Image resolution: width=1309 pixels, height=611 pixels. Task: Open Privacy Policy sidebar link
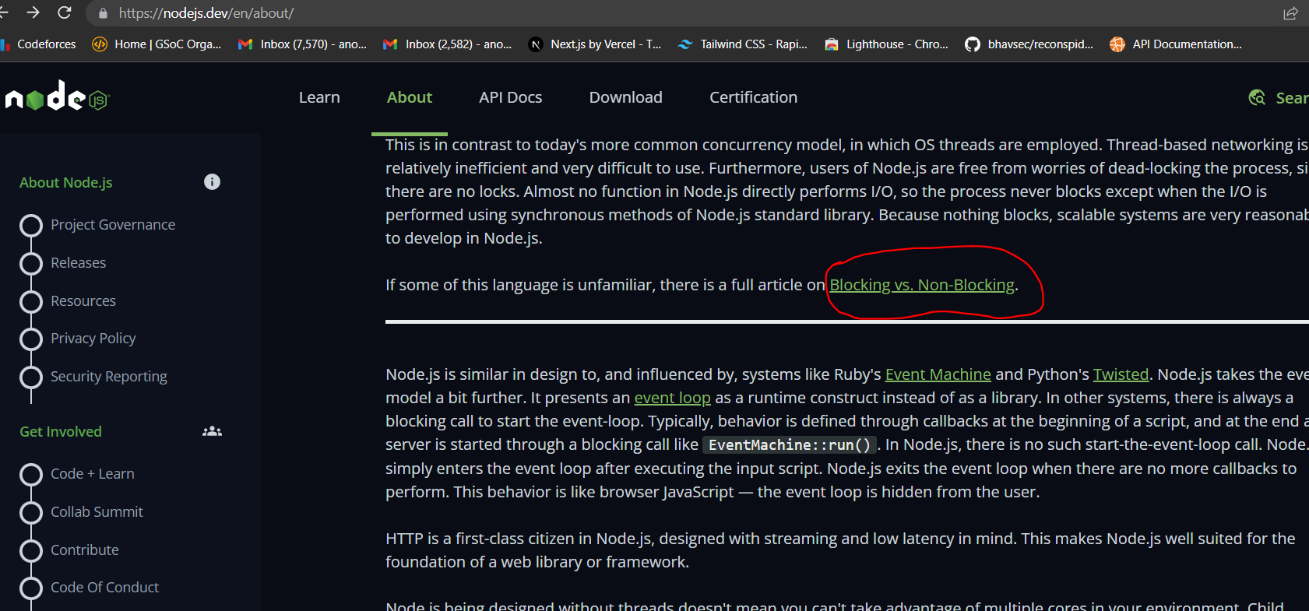pyautogui.click(x=93, y=338)
